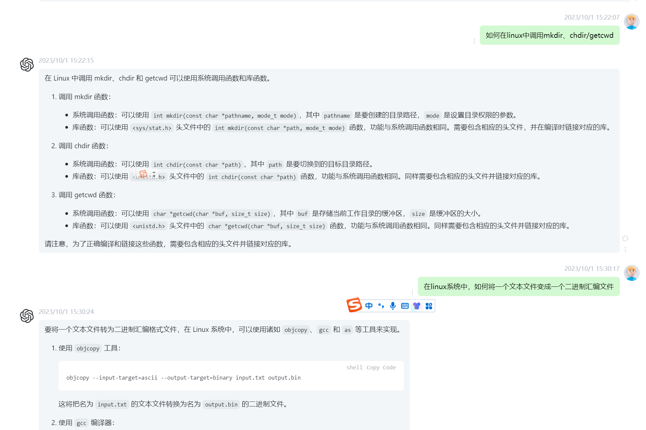The width and height of the screenshot is (646, 430).
Task: Open options dots beside binary assembly question
Action: coord(412,292)
